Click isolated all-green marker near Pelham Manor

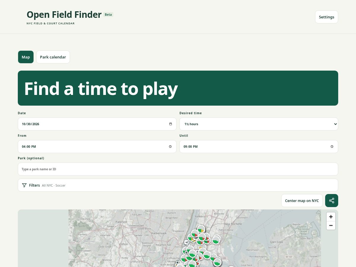pyautogui.click(x=216, y=240)
